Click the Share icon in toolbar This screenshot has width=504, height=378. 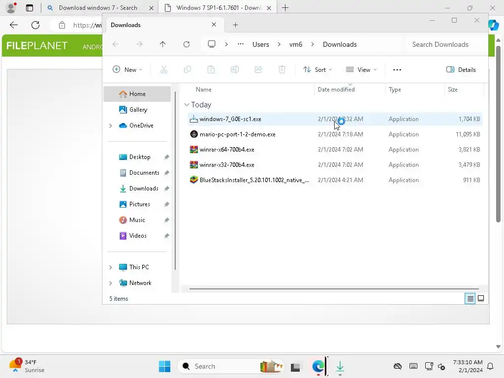pos(258,69)
